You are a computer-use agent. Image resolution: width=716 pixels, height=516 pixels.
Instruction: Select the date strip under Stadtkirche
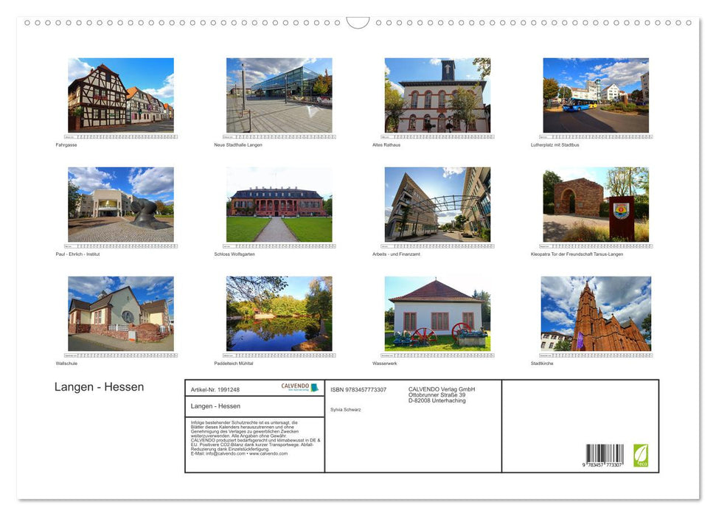(x=595, y=355)
